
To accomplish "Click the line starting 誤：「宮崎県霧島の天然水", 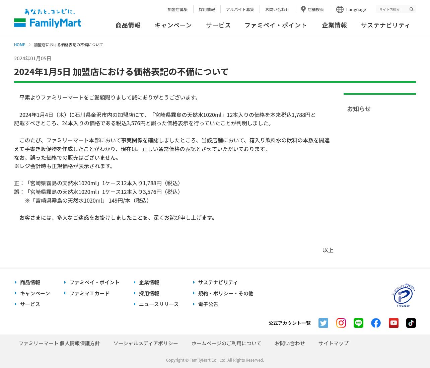I will tap(98, 192).
